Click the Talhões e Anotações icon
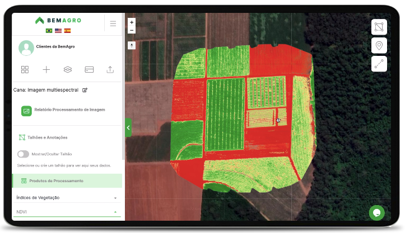 [22, 137]
